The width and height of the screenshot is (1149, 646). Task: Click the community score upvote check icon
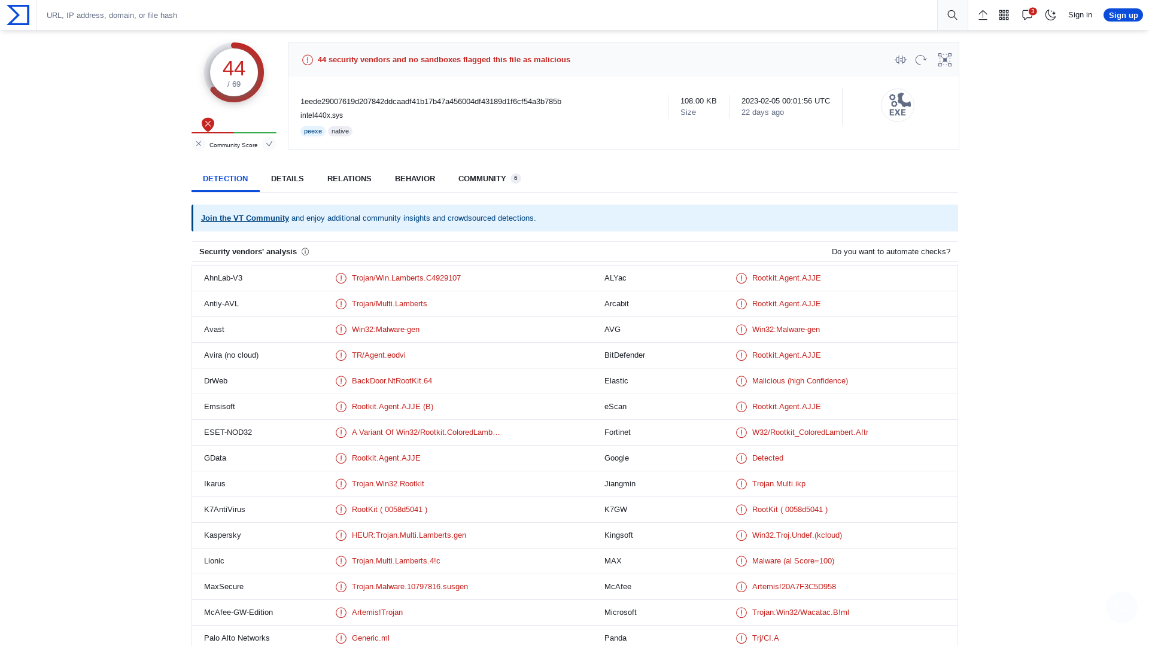tap(269, 144)
